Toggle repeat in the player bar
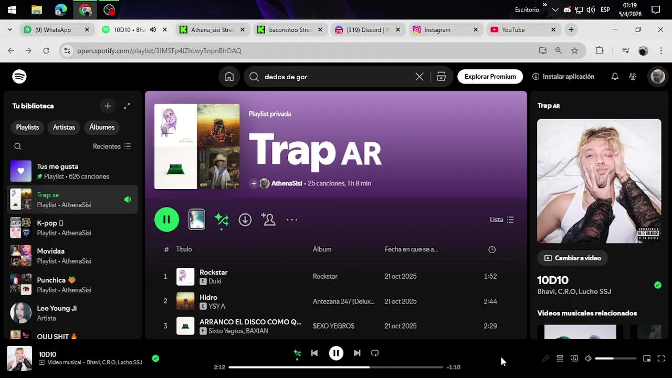672x378 pixels. [x=375, y=353]
